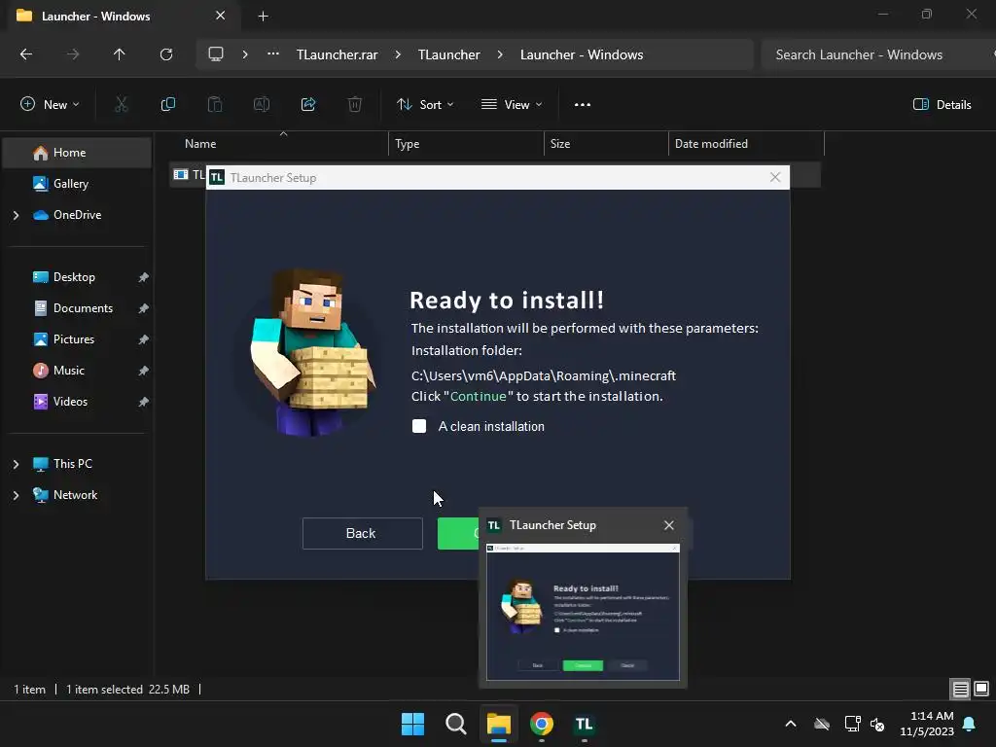
Task: Close the TLauncher Setup taskbar preview
Action: 669,525
